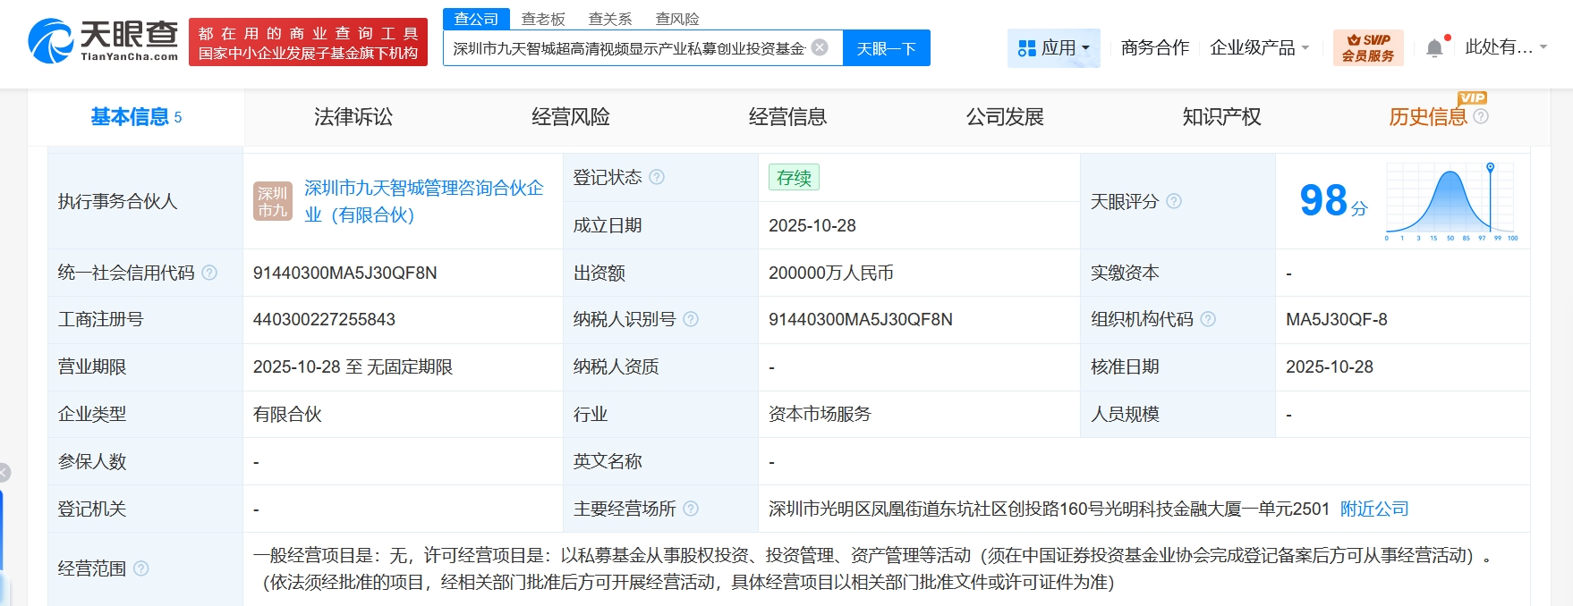
Task: Click the SVIP member service badge
Action: (1367, 47)
